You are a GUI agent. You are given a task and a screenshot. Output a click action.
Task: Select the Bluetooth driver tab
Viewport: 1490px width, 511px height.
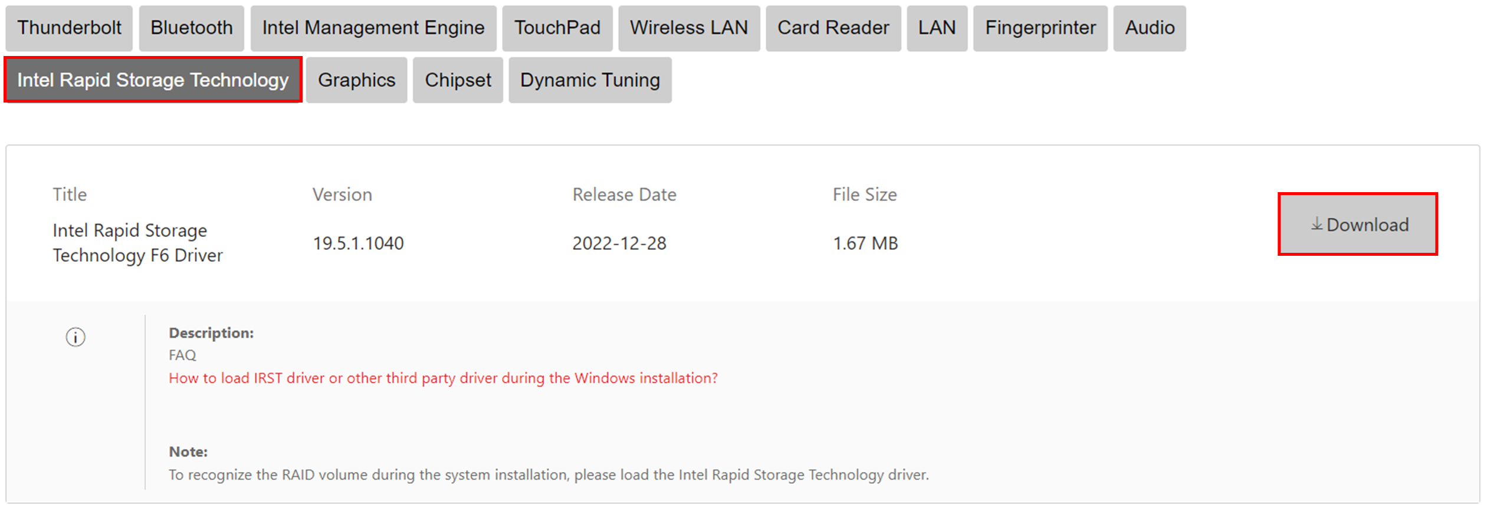click(191, 28)
